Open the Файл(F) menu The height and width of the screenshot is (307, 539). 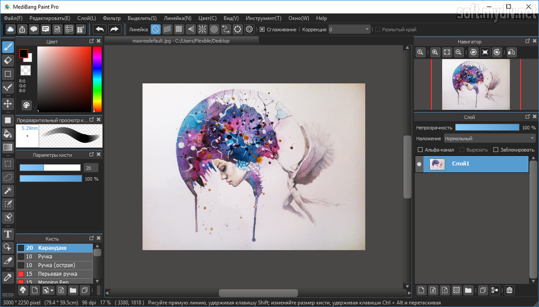coord(13,18)
